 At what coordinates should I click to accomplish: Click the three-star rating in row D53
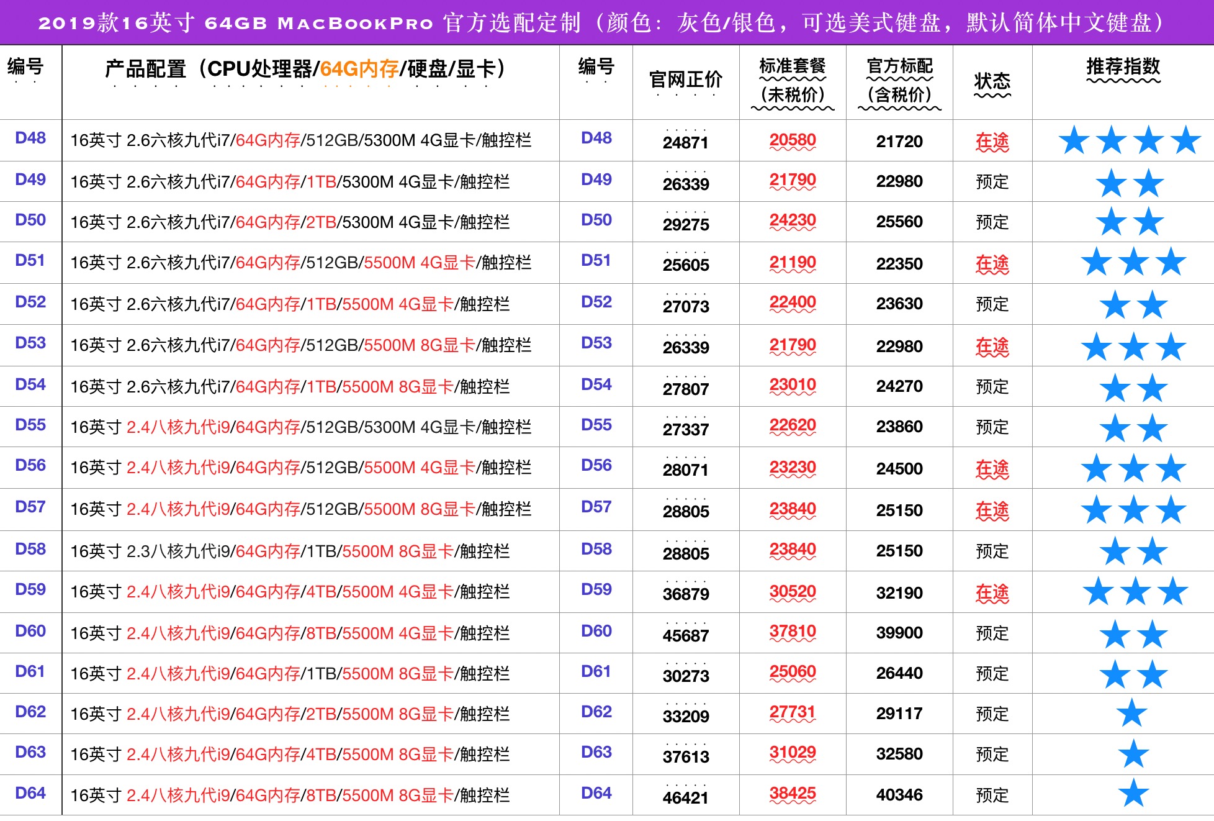click(x=1134, y=347)
